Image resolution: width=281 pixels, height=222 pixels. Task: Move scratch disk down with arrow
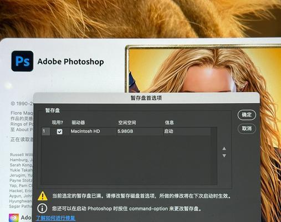224,156
